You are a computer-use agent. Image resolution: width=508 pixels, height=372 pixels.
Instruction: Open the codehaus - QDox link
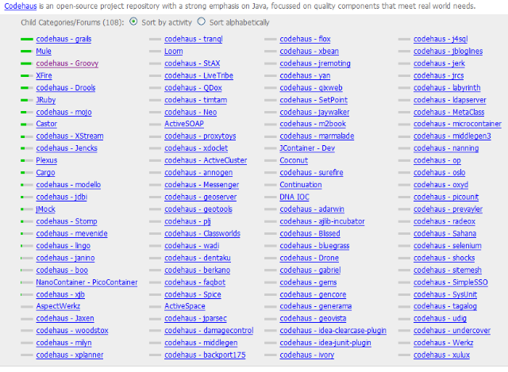pos(193,88)
